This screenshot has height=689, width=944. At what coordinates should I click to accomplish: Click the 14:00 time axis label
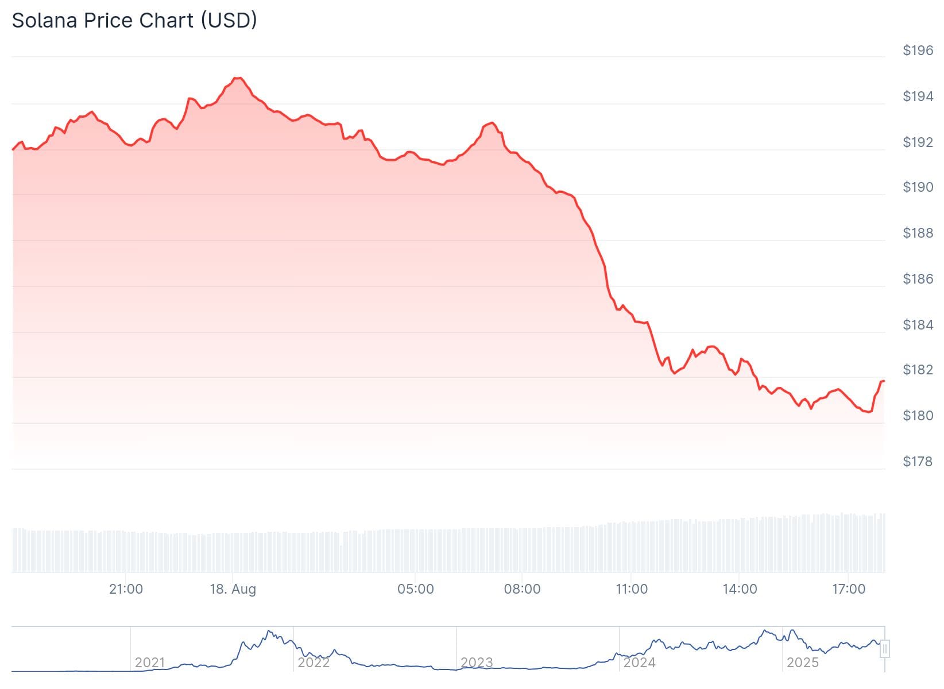740,589
